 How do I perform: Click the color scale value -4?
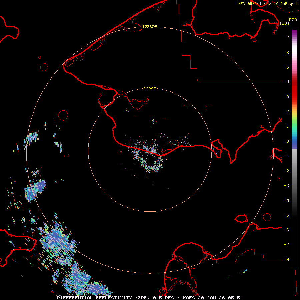[x=286, y=200]
